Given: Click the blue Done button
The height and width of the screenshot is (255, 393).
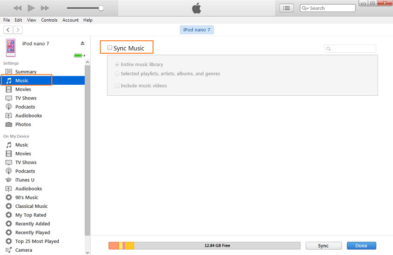Looking at the screenshot, I should coord(361,246).
